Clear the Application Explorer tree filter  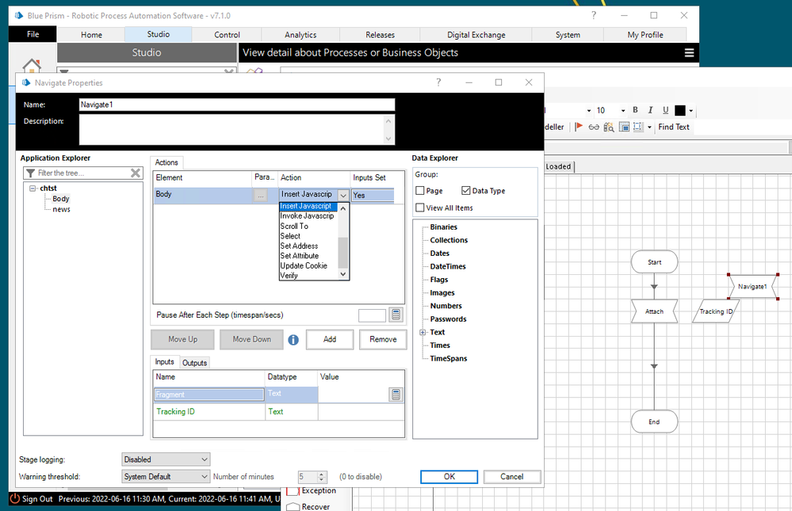pyautogui.click(x=136, y=173)
